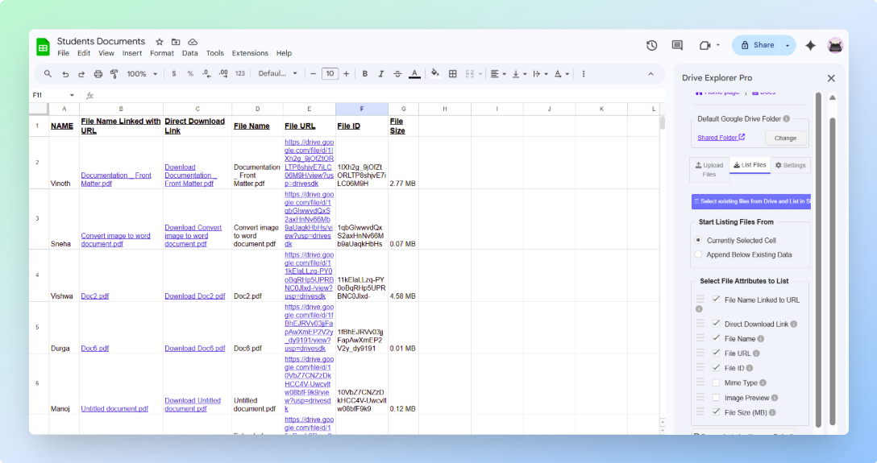Expand the font family dropdown
This screenshot has height=463, width=877.
pyautogui.click(x=277, y=74)
